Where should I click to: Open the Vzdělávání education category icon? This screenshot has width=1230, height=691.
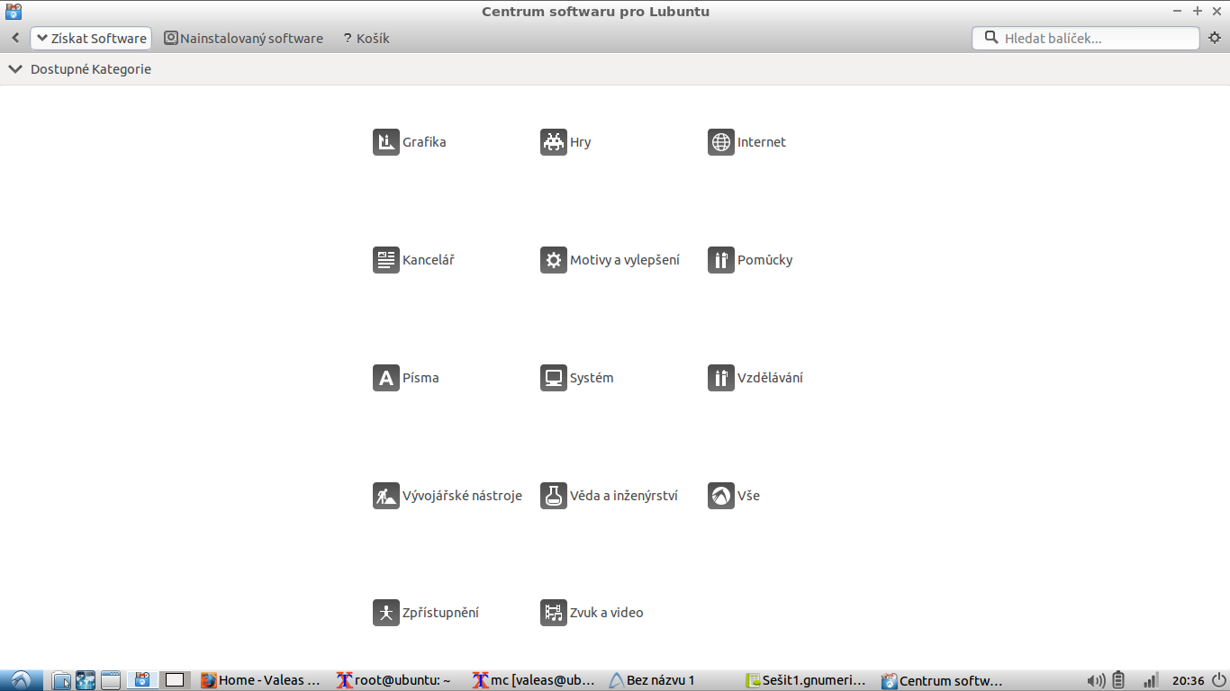point(721,378)
